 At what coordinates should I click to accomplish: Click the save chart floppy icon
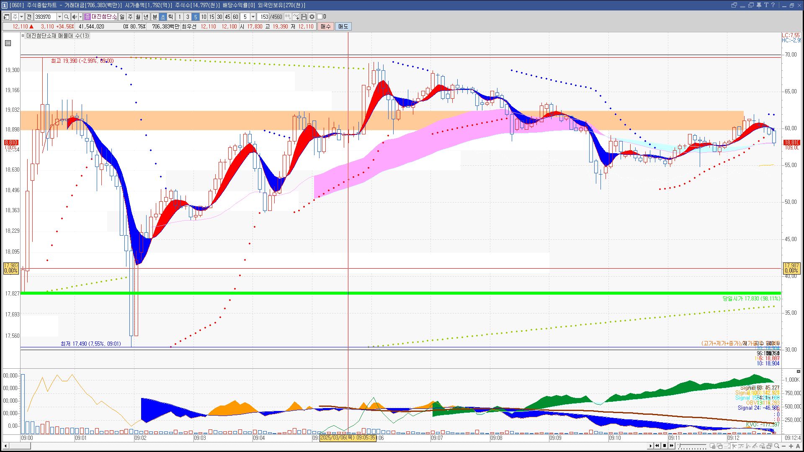pos(304,17)
